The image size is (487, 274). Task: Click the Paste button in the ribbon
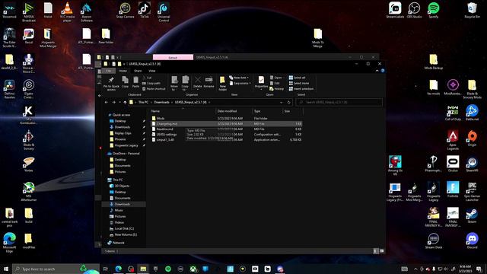click(x=135, y=82)
